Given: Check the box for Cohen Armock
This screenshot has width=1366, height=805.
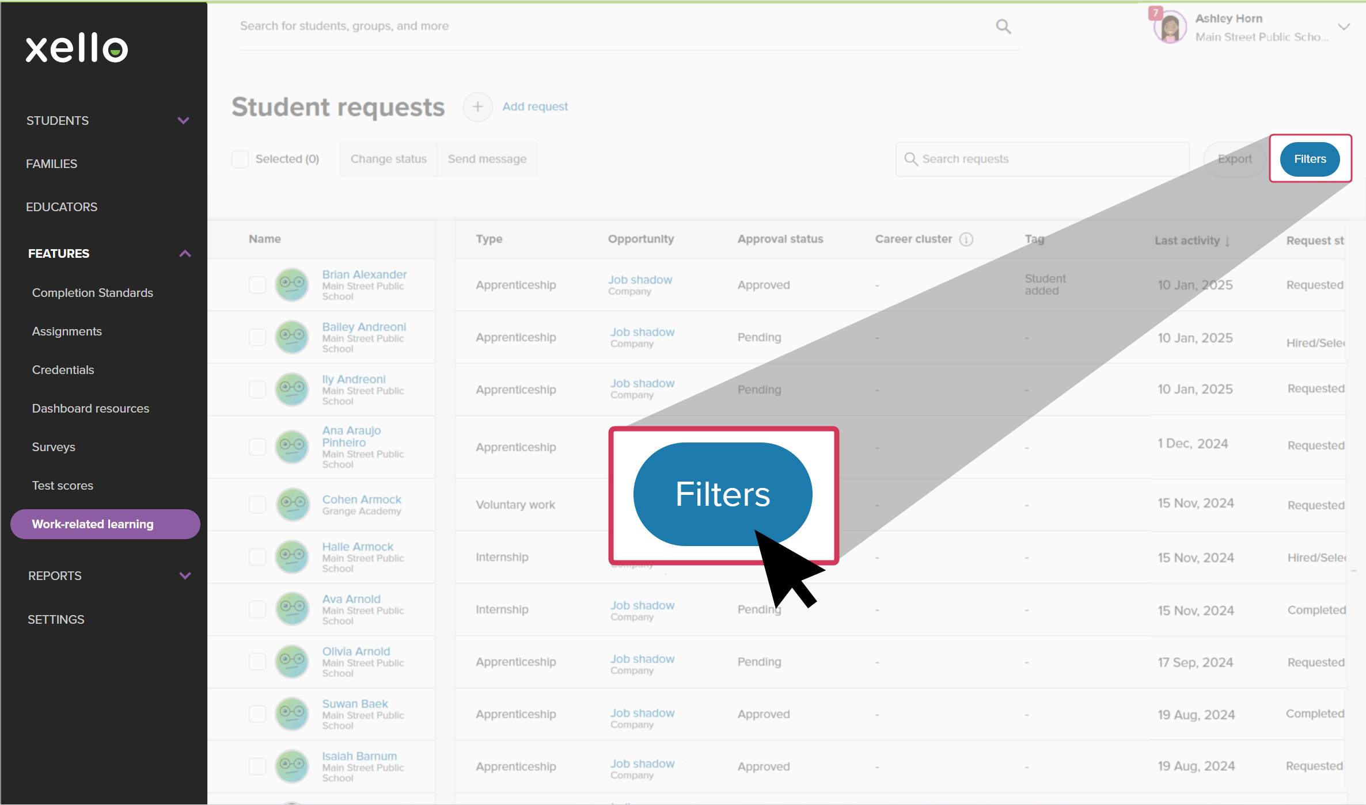Looking at the screenshot, I should (x=257, y=505).
